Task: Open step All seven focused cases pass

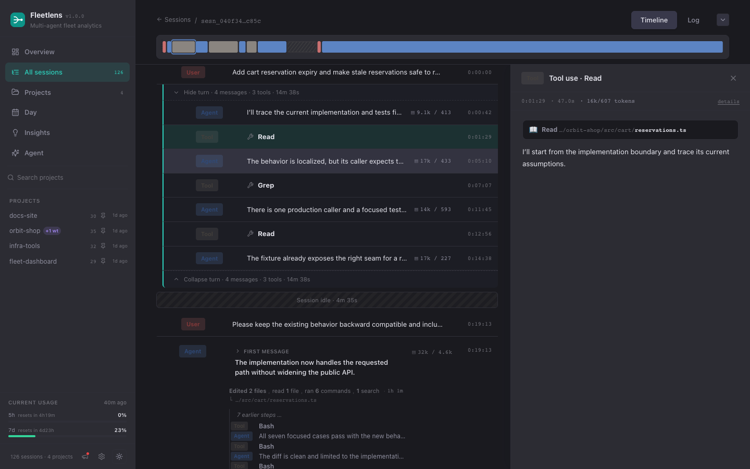Action: 332,436
